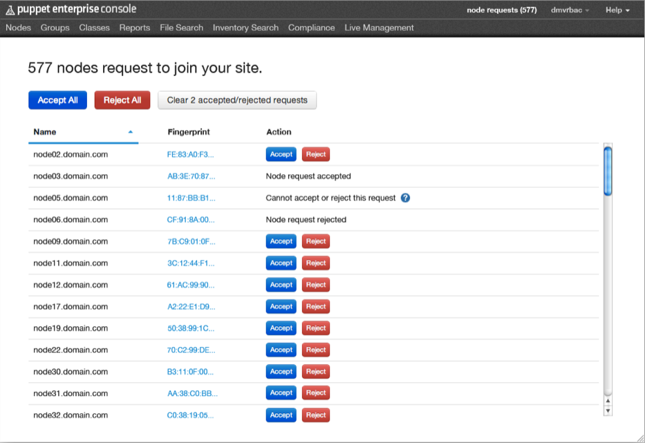The width and height of the screenshot is (645, 443).
Task: Click the request list scrollbar thumb
Action: 608,171
